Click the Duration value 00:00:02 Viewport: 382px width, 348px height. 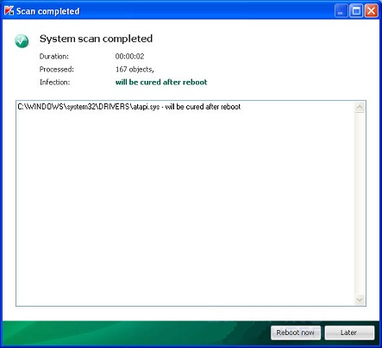pos(129,56)
